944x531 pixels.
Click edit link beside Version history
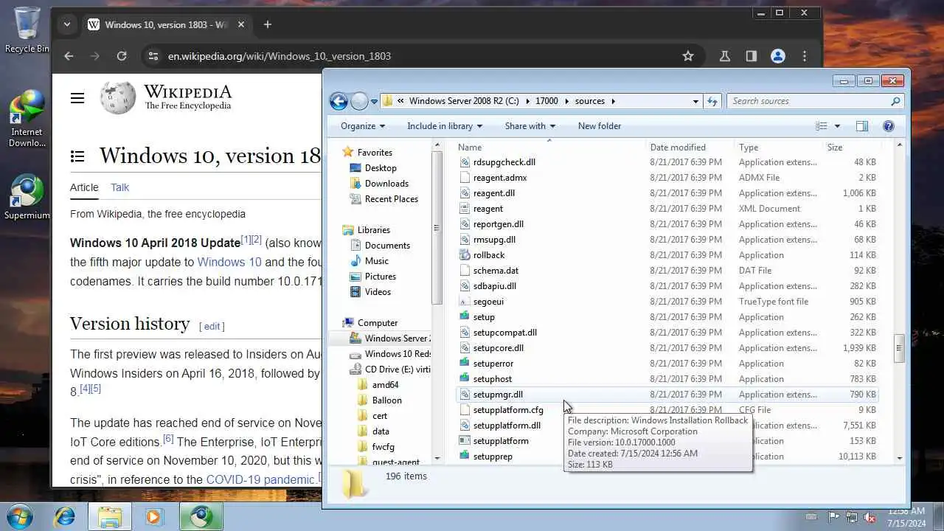click(212, 326)
